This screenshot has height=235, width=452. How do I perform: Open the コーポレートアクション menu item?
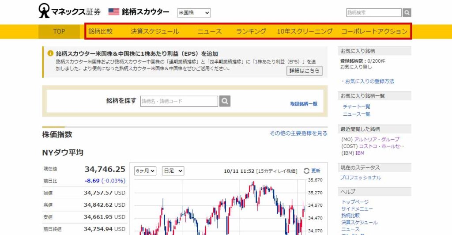click(x=374, y=31)
